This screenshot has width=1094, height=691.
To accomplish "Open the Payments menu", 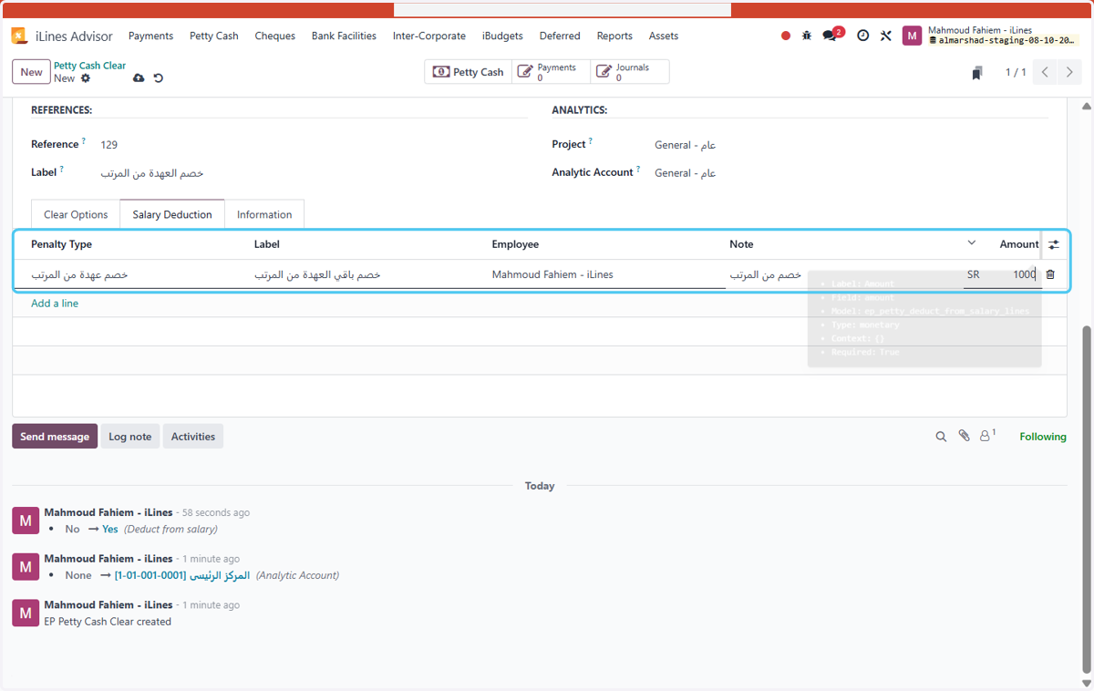I will pos(150,36).
